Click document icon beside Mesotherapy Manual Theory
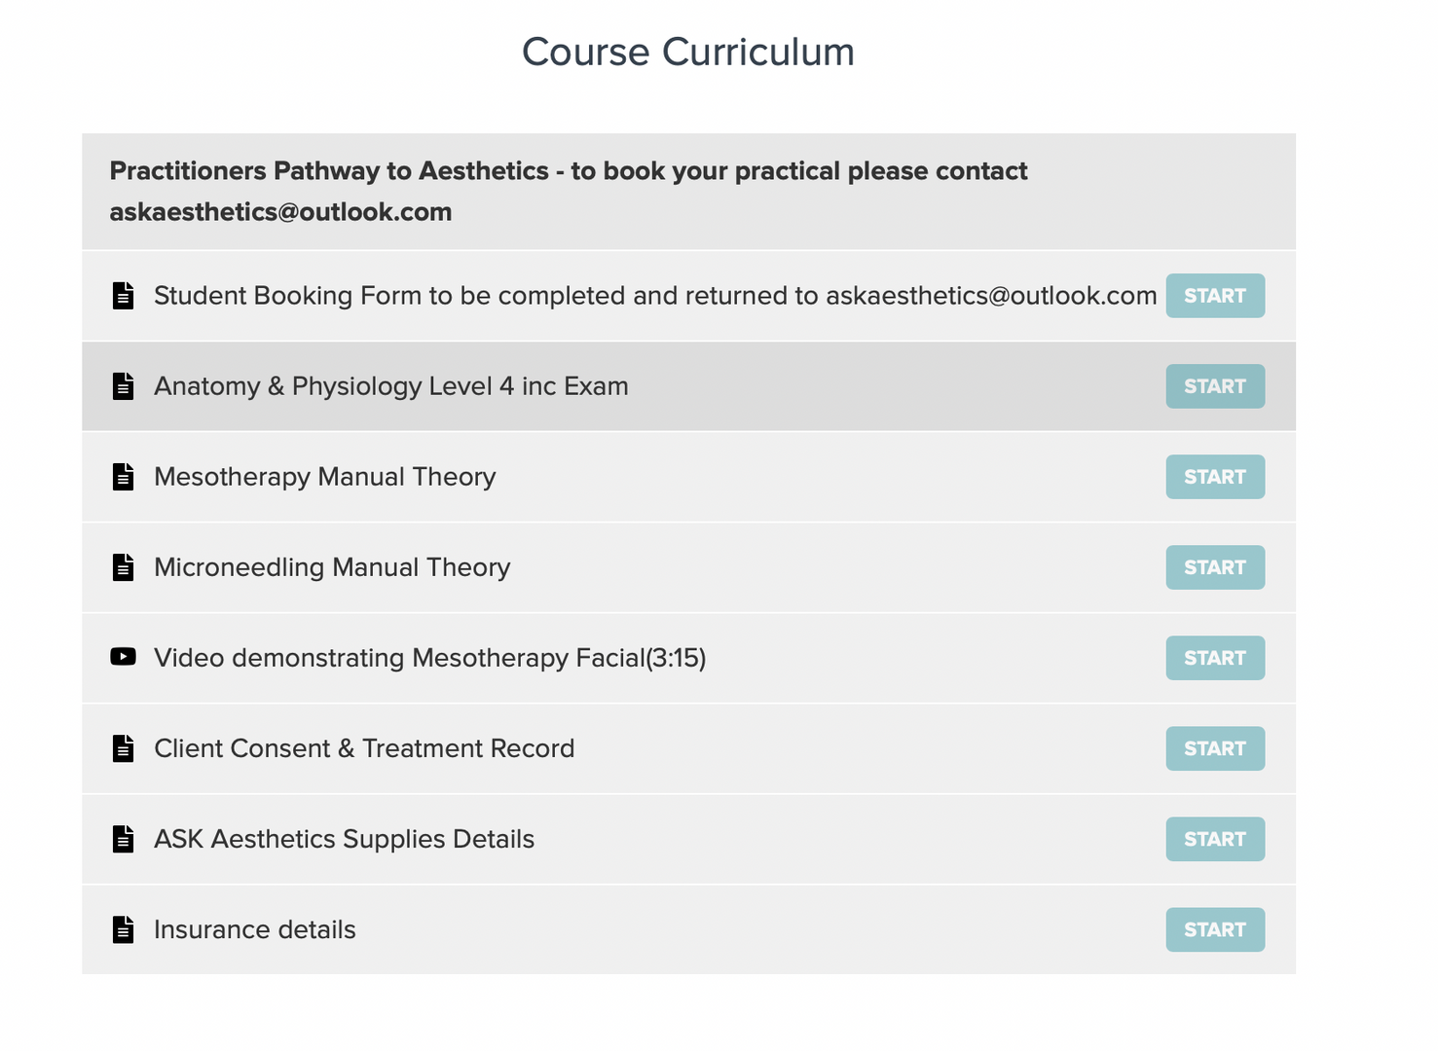This screenshot has width=1438, height=1051. coord(124,477)
